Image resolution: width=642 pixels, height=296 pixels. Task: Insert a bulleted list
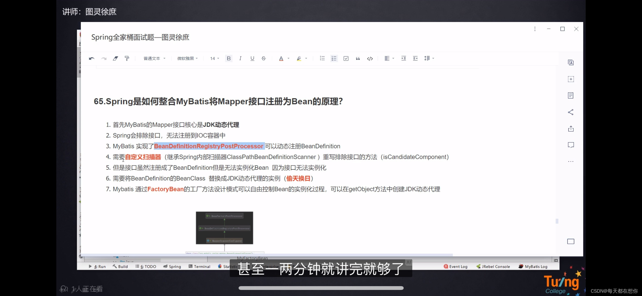coord(322,58)
